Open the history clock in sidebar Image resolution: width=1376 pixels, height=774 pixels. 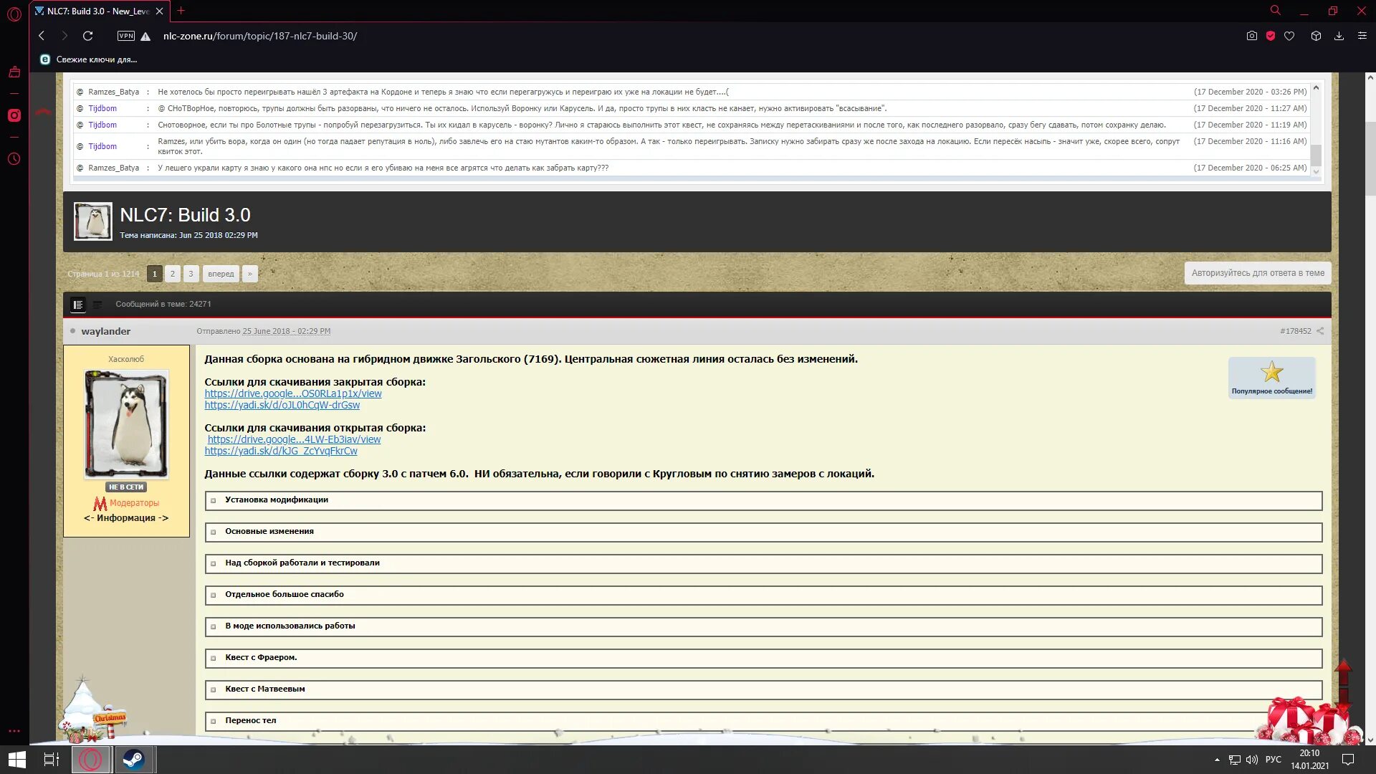click(x=14, y=159)
